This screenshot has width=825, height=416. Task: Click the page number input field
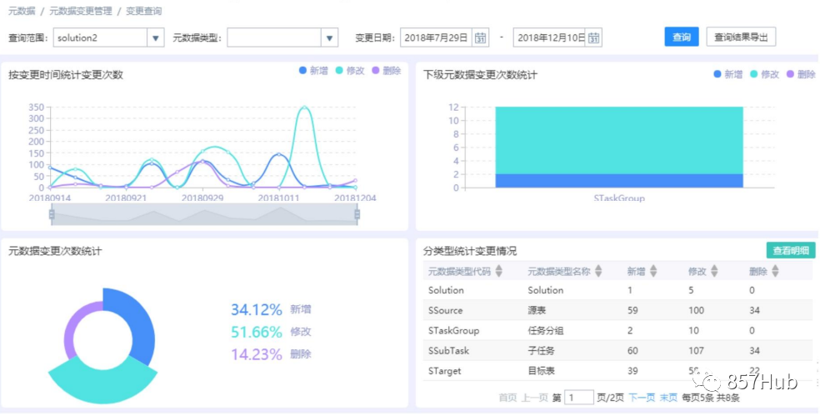coord(579,397)
